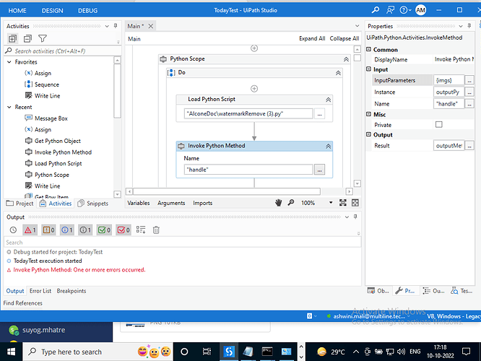Open the Imports panel
Screen dimensions: 481x361
(202, 203)
